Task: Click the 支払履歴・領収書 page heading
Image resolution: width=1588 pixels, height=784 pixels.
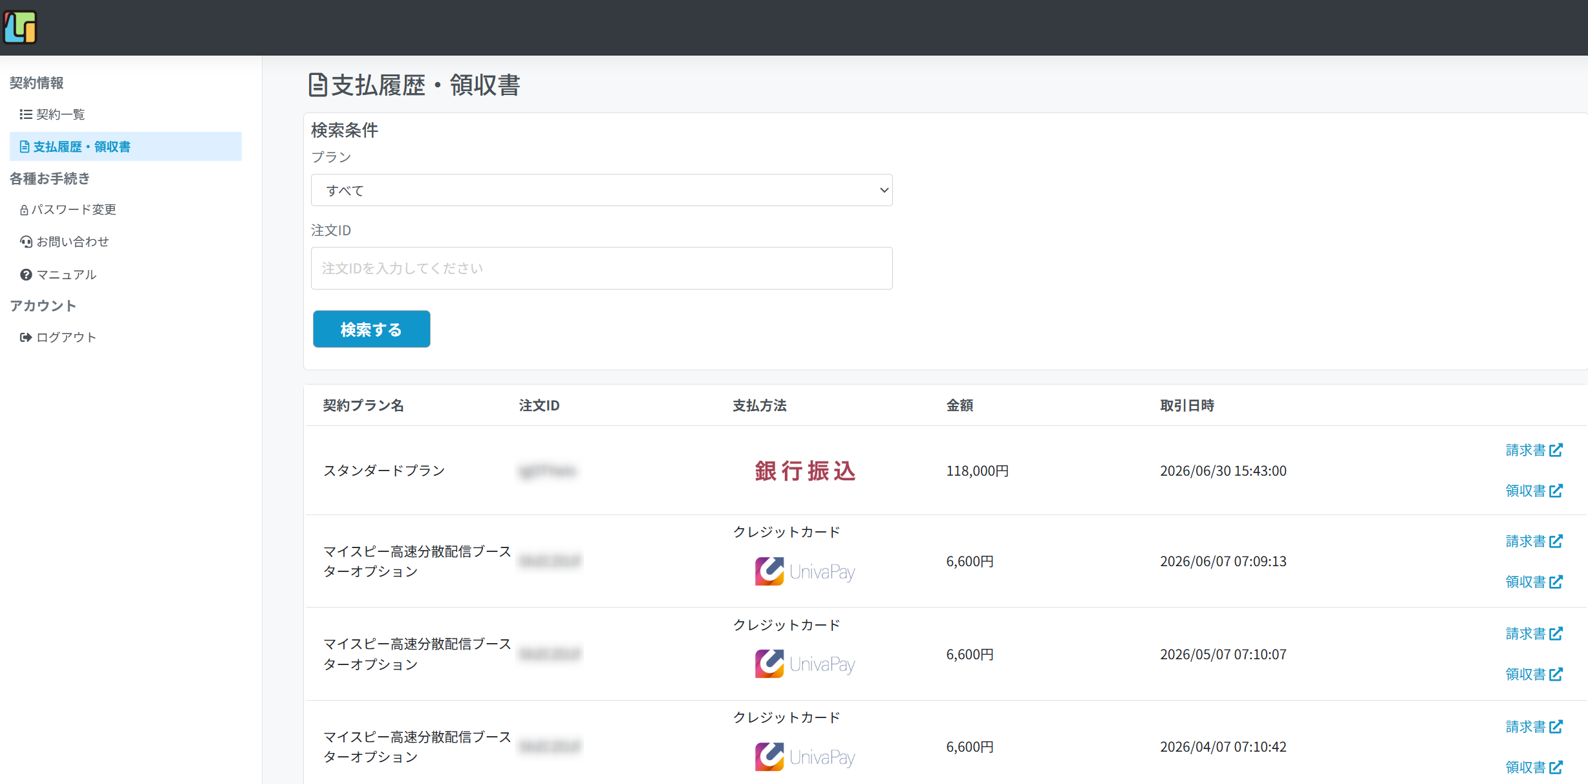Action: click(x=426, y=85)
